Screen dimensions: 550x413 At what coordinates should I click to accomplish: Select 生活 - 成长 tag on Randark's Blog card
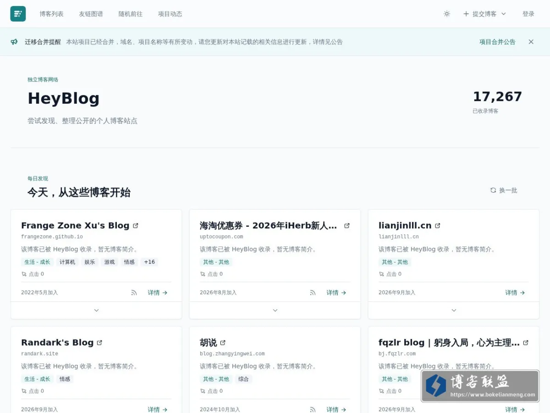tap(37, 379)
